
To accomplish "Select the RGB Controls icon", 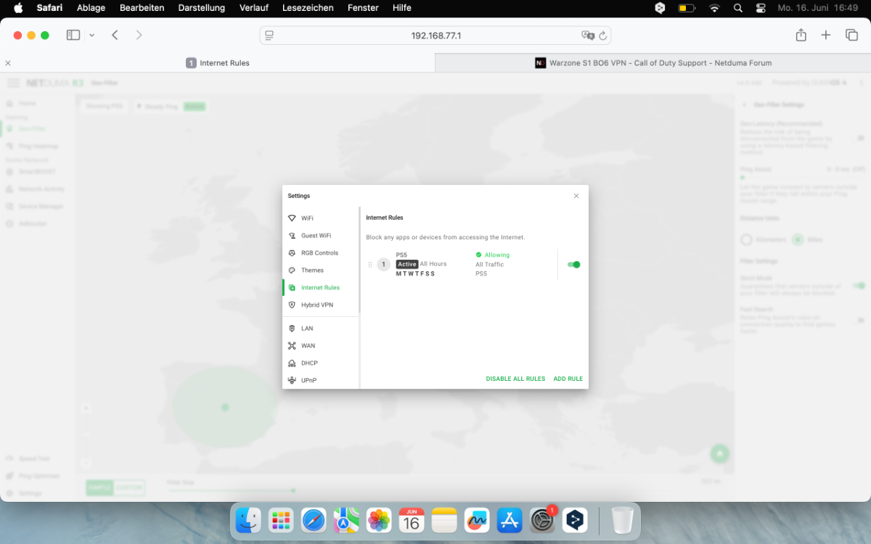I will click(292, 253).
